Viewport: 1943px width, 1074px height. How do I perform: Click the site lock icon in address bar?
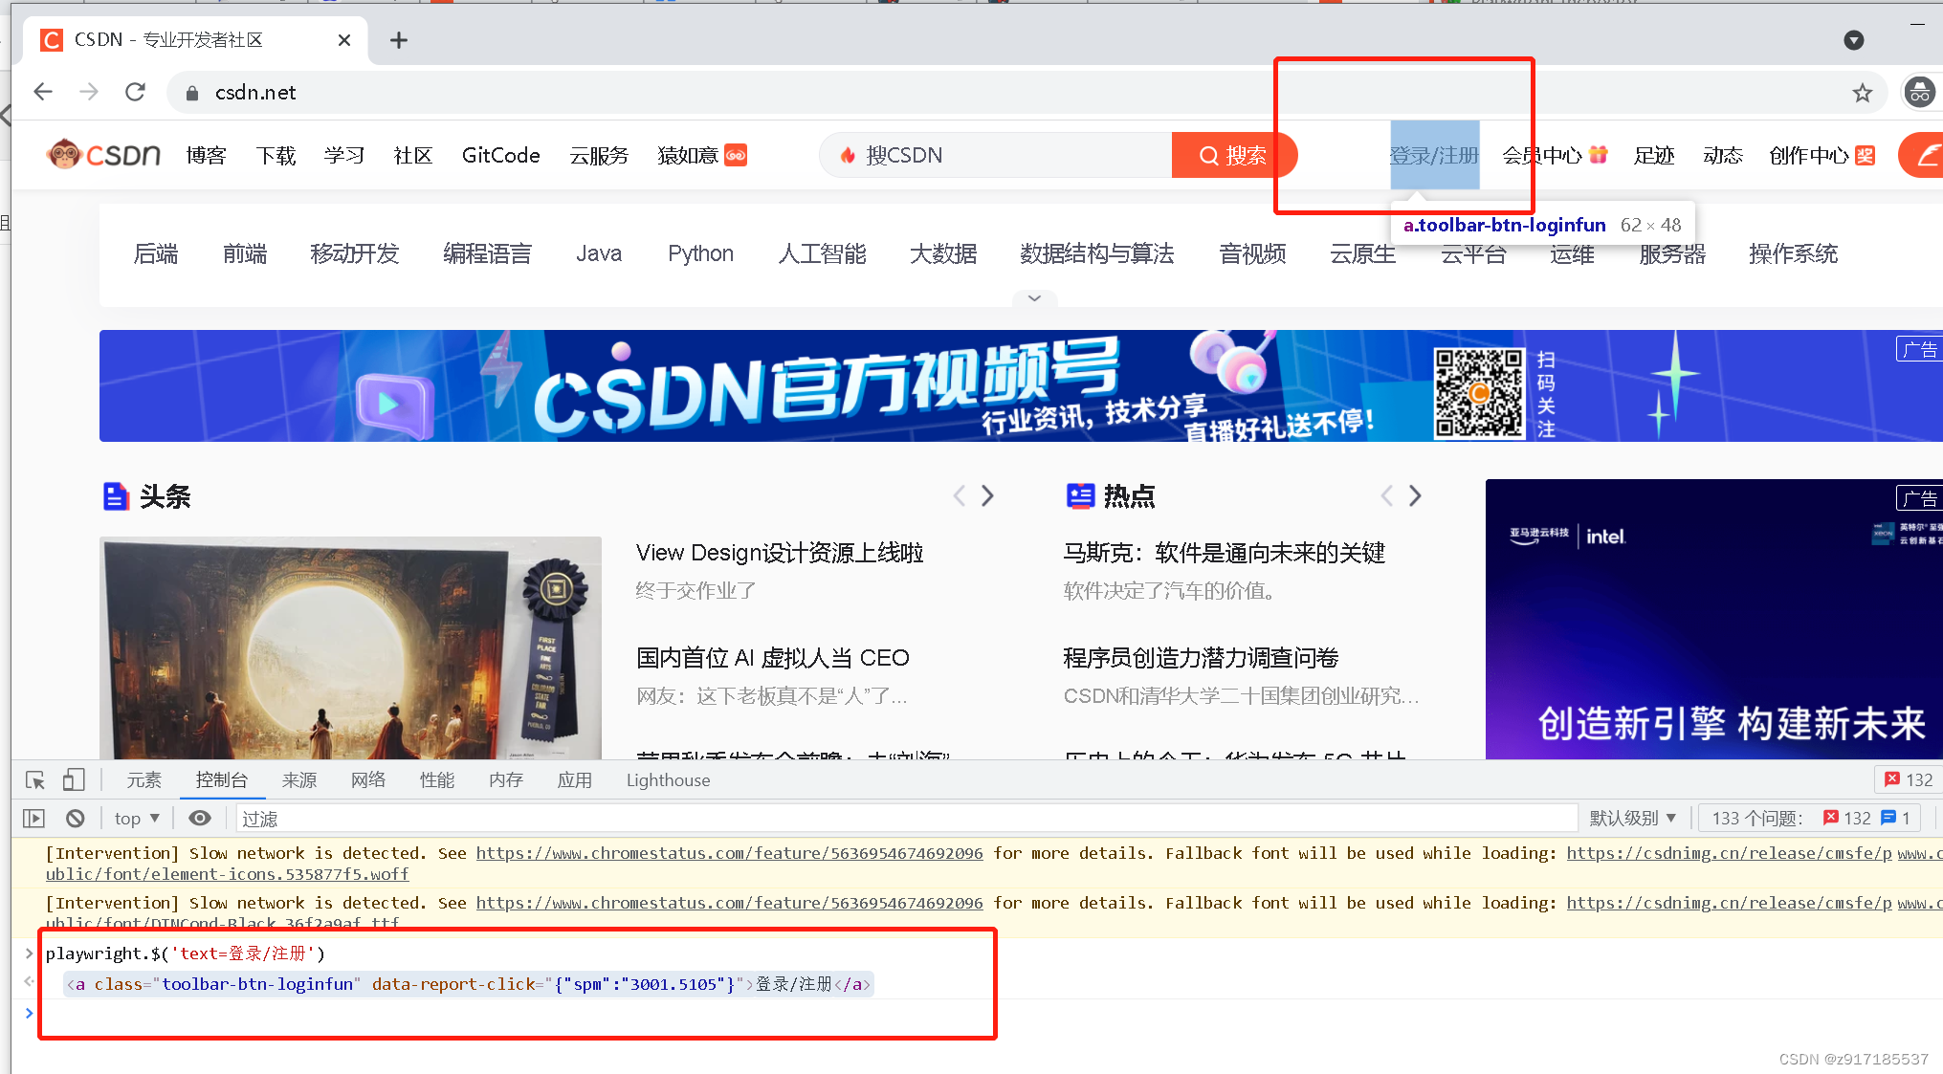[192, 93]
